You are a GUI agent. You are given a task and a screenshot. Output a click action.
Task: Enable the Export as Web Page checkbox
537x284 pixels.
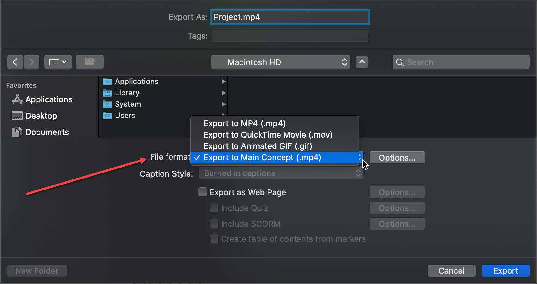click(x=203, y=192)
